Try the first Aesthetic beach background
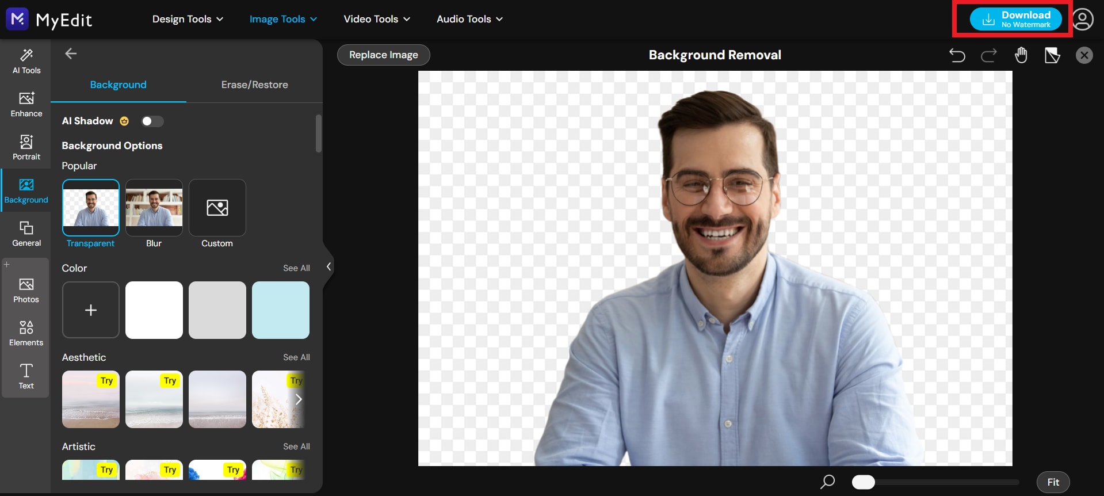Viewport: 1104px width, 496px height. pyautogui.click(x=91, y=399)
